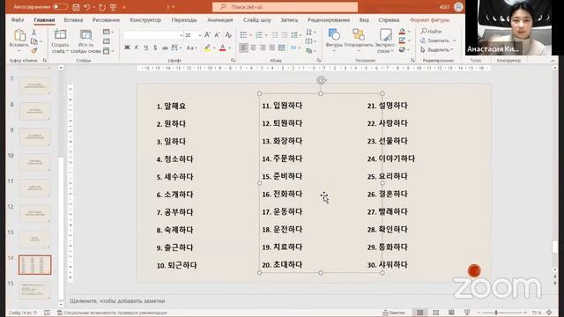Viewport: 564px width, 317px height.
Task: Open the Файл menu
Action: point(18,20)
